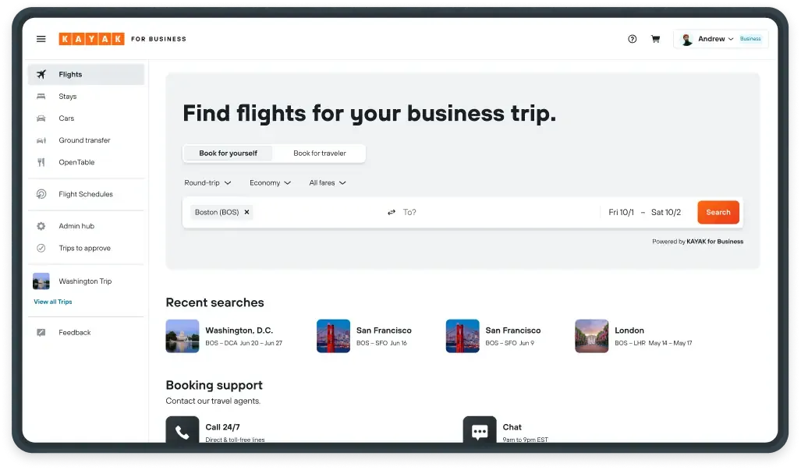Follow the View all Trips link
Screen dimensions: 801x470
(53, 302)
